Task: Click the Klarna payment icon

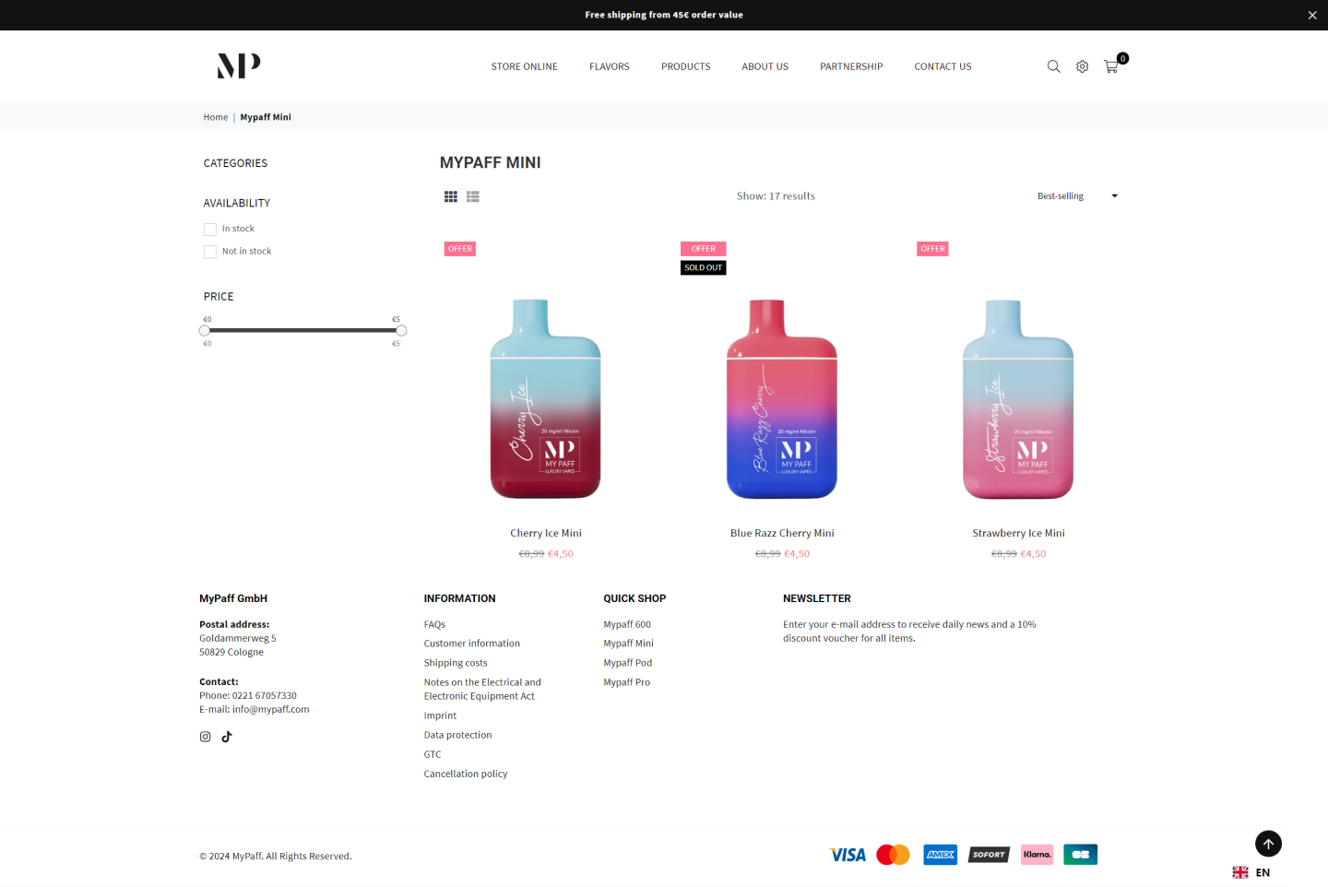Action: coord(1037,855)
